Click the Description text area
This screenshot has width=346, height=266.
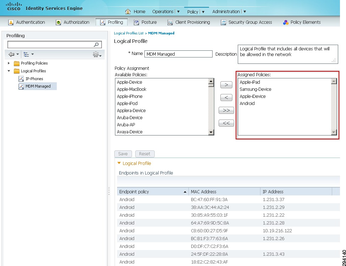(x=288, y=54)
